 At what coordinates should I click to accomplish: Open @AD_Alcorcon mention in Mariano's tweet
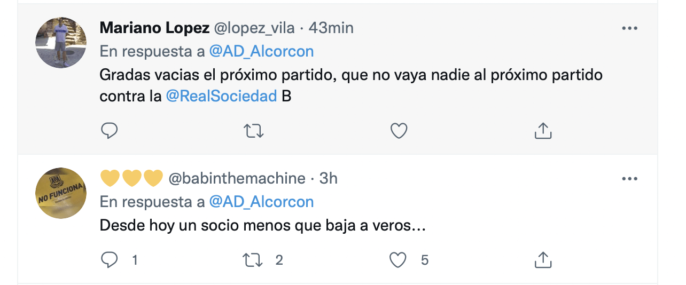point(261,51)
